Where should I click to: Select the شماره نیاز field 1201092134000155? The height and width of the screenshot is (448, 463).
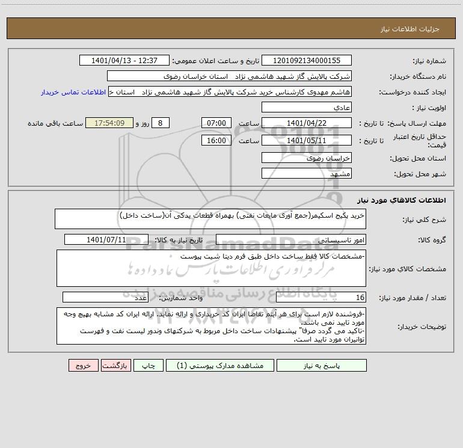(x=307, y=60)
